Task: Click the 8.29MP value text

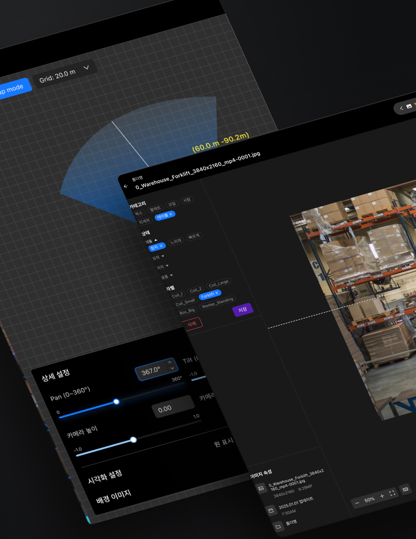Action: 305,488
